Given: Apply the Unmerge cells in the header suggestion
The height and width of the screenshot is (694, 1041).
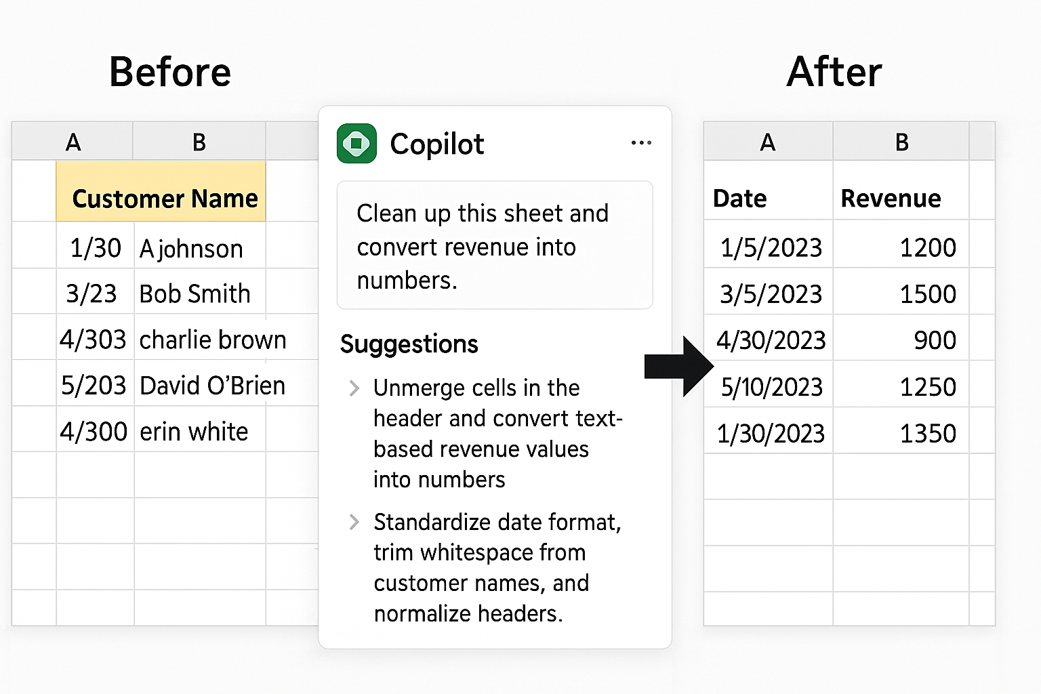Looking at the screenshot, I should (x=497, y=433).
